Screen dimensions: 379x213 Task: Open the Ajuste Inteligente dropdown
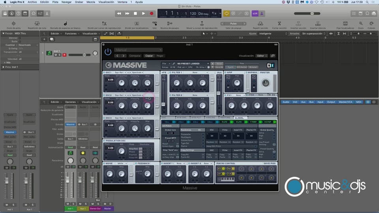(273, 34)
